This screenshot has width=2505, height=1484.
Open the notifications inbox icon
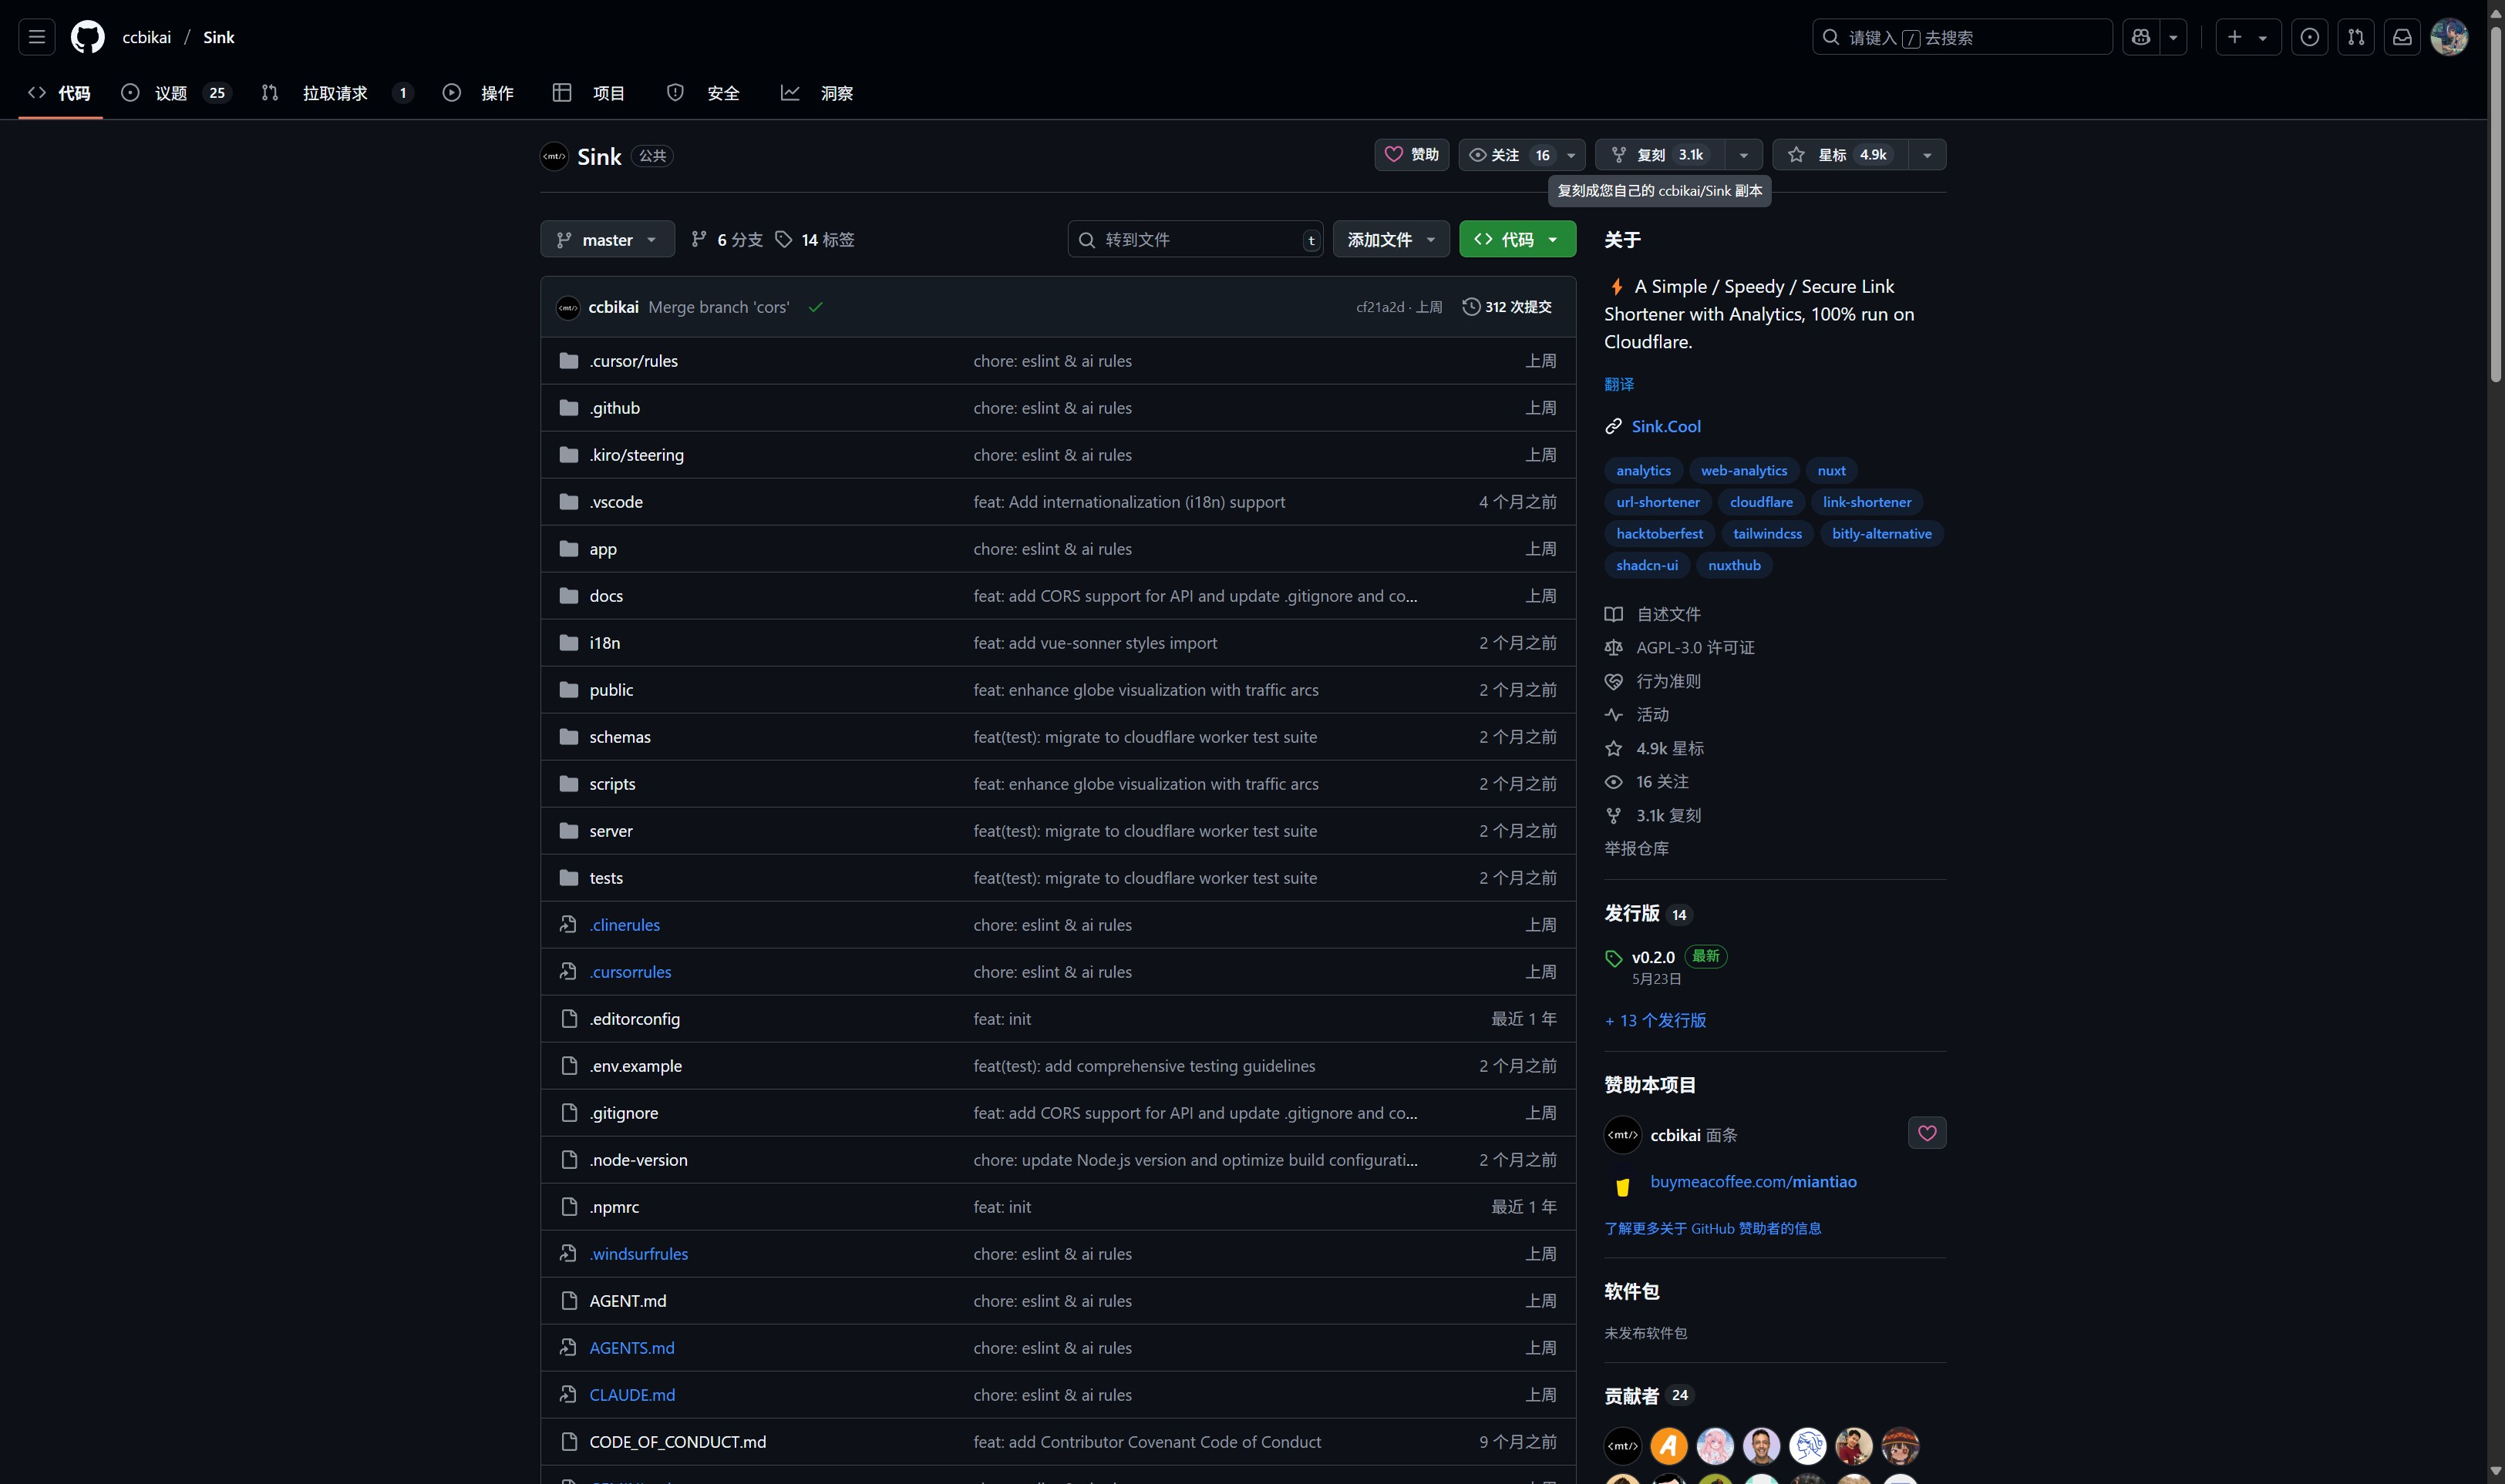tap(2402, 37)
